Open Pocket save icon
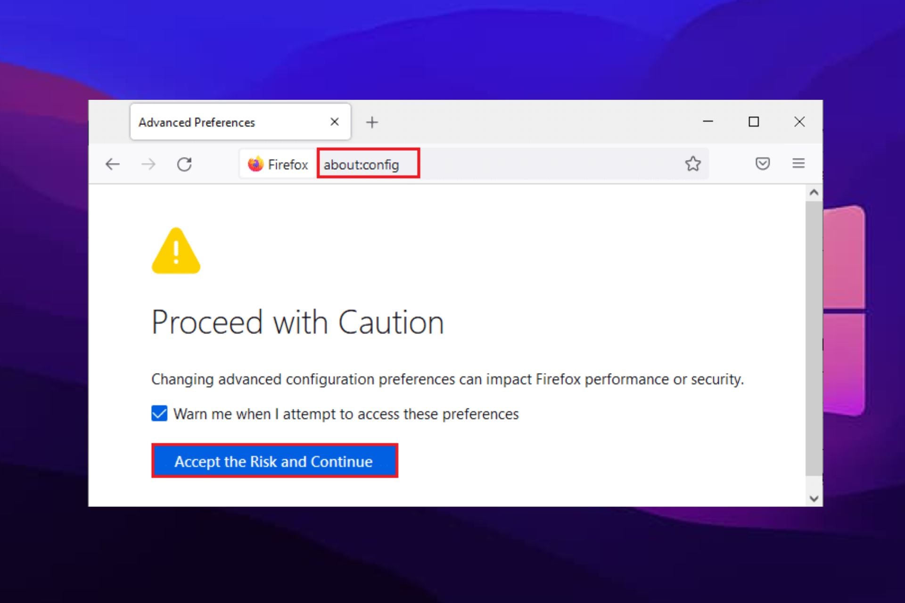 pos(763,163)
